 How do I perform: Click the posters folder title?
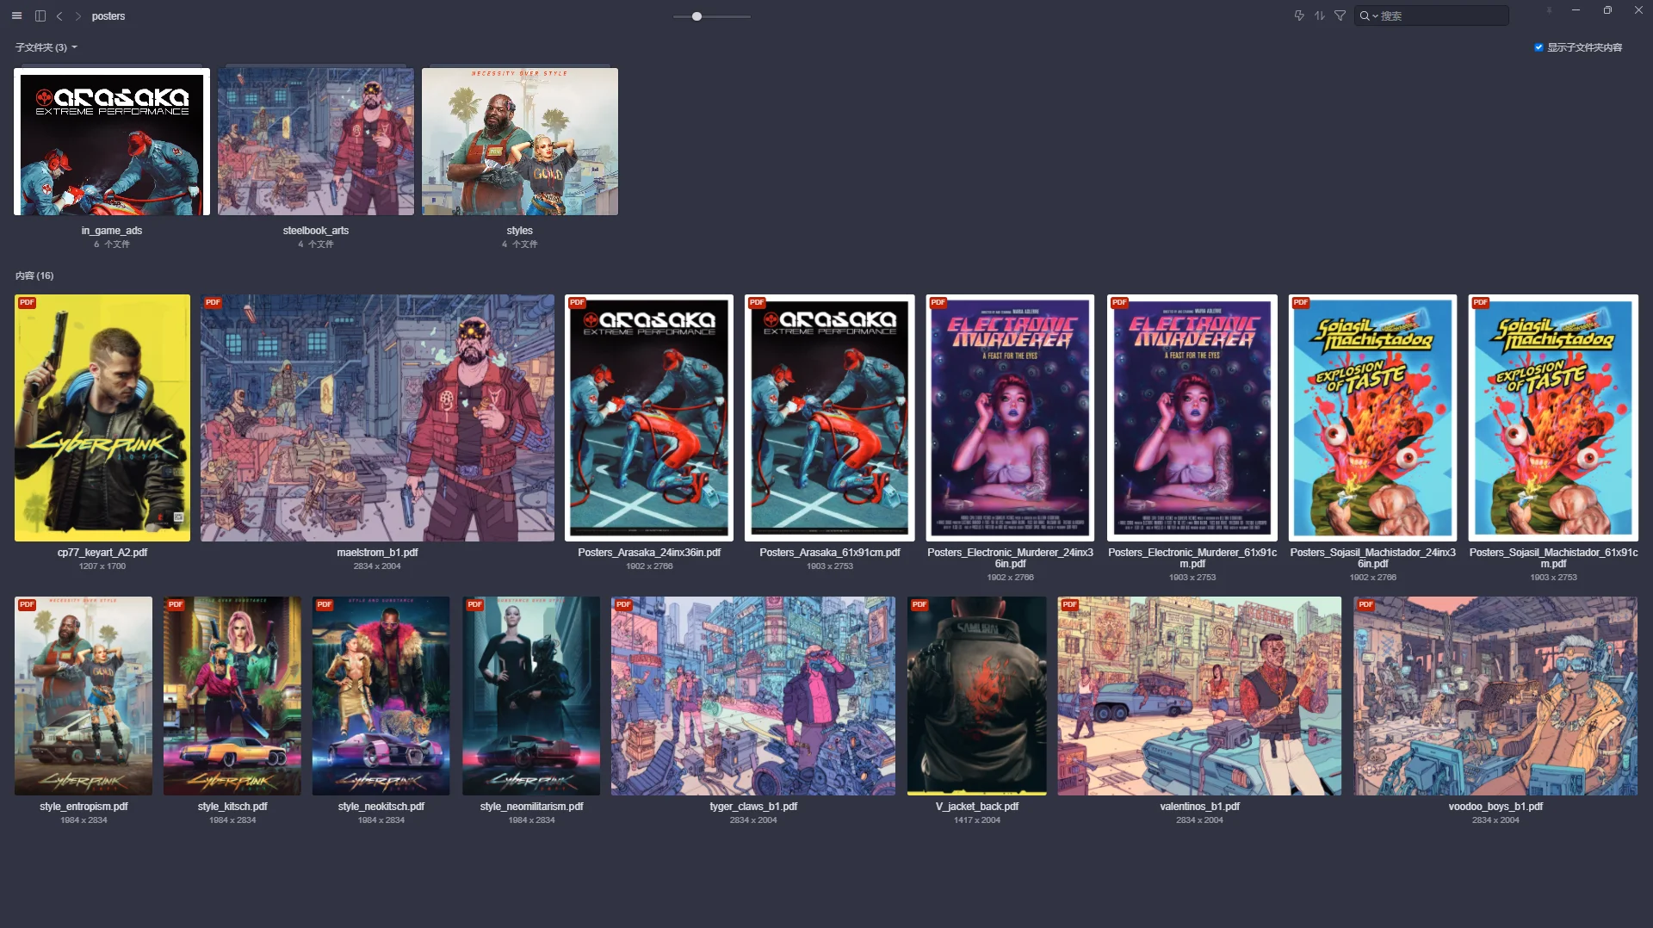pos(108,15)
